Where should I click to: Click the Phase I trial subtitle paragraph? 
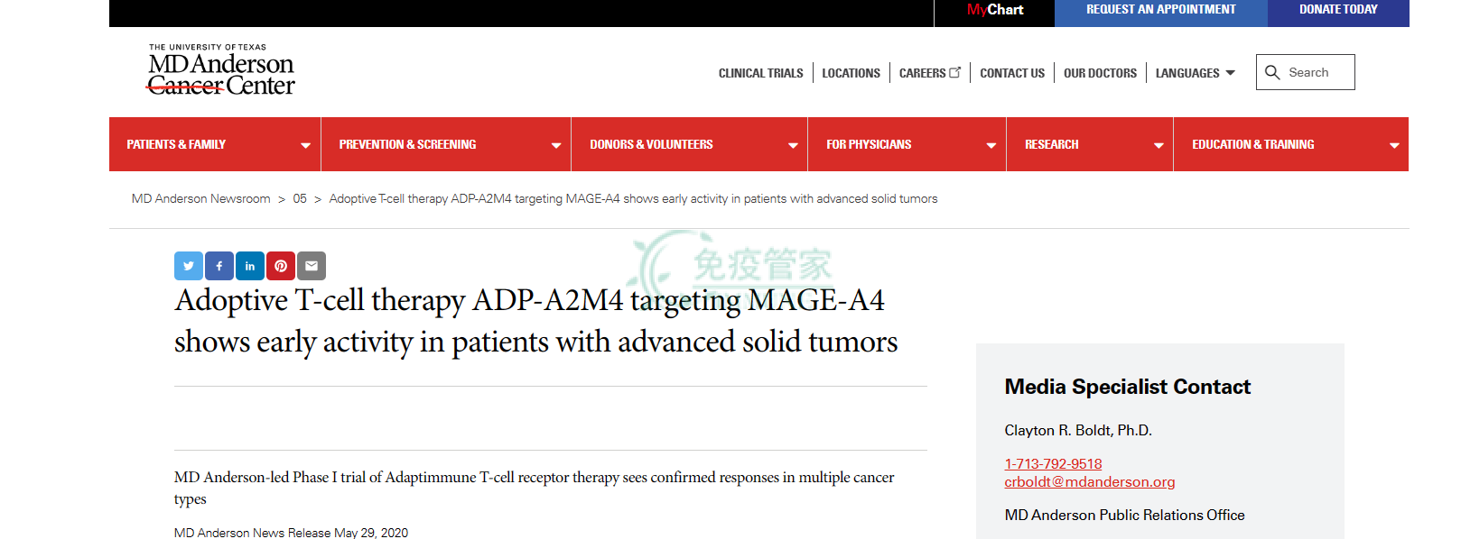535,488
